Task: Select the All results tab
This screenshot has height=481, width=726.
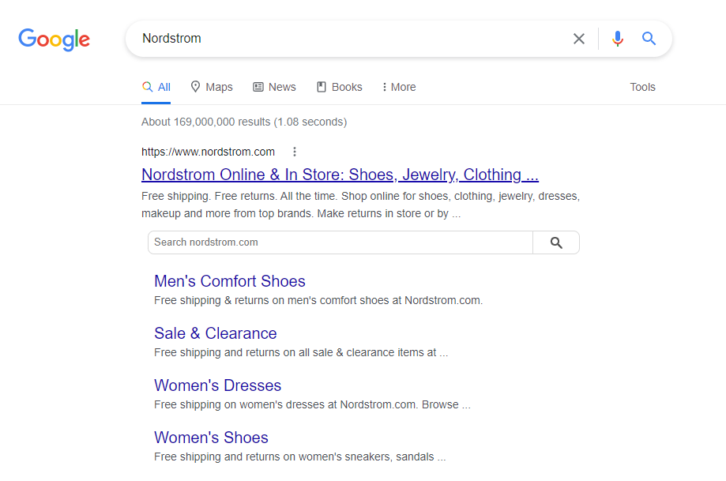Action: click(x=156, y=87)
